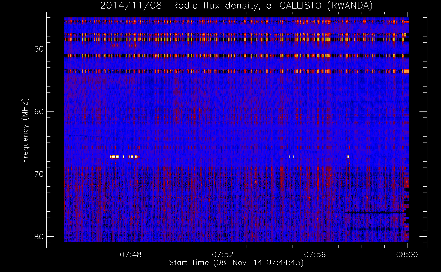Click the 07:48 time tick label
441x272 pixels.
pos(131,255)
